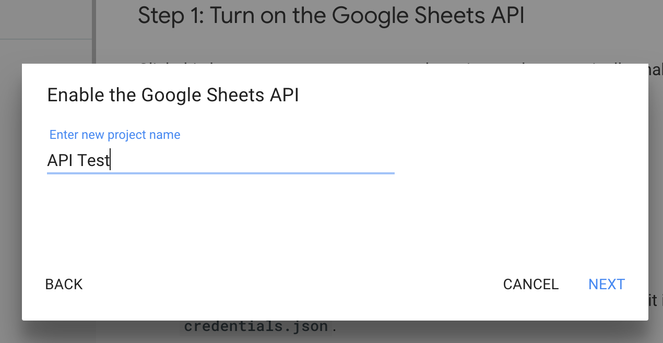The height and width of the screenshot is (343, 663).
Task: Click the "Enter new project name" label
Action: 115,135
